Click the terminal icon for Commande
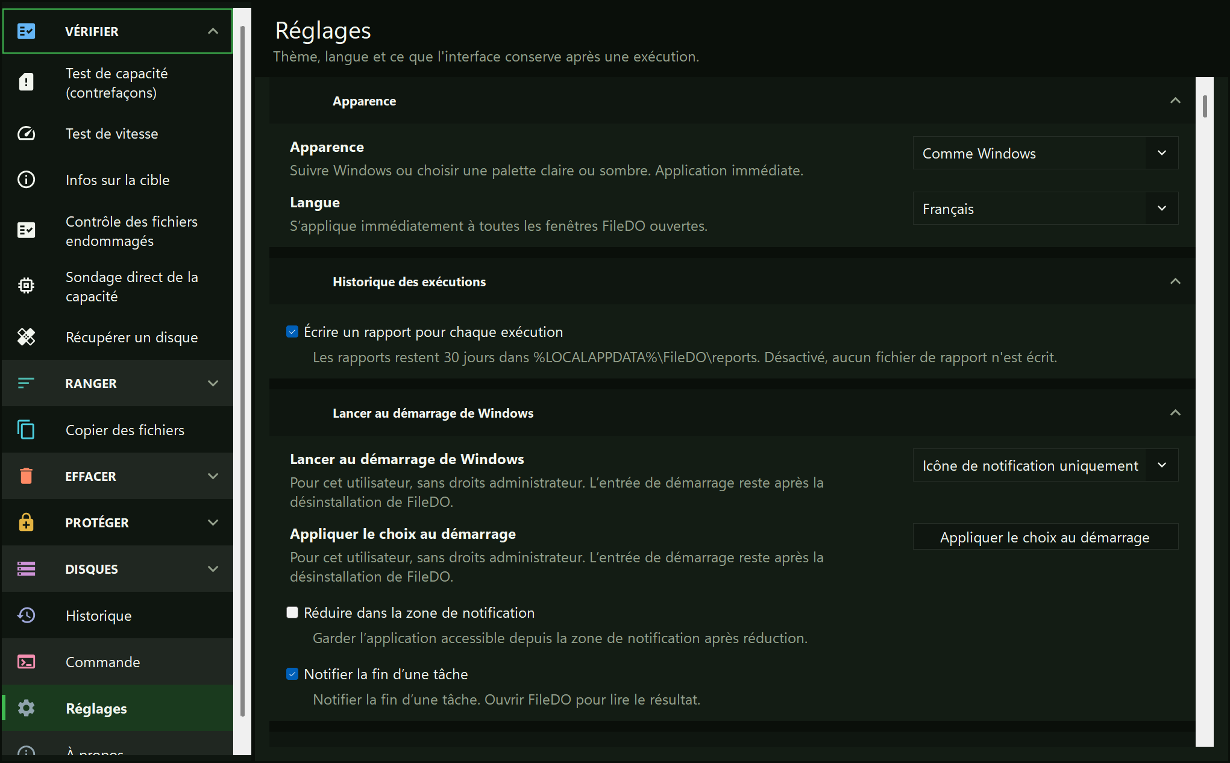 coord(27,662)
